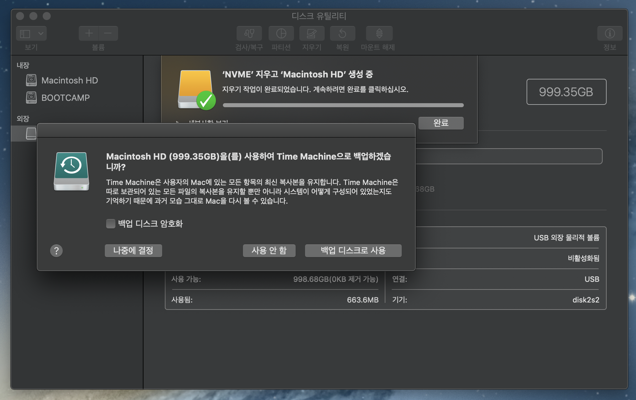The height and width of the screenshot is (400, 636).
Task: Click the 지우기 erase toolbar icon
Action: (312, 33)
